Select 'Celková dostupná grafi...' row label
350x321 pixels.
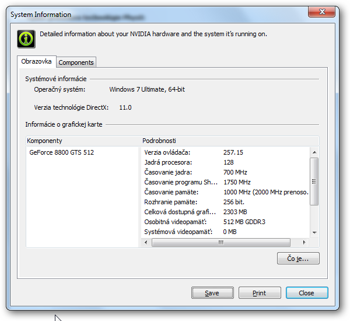point(180,212)
